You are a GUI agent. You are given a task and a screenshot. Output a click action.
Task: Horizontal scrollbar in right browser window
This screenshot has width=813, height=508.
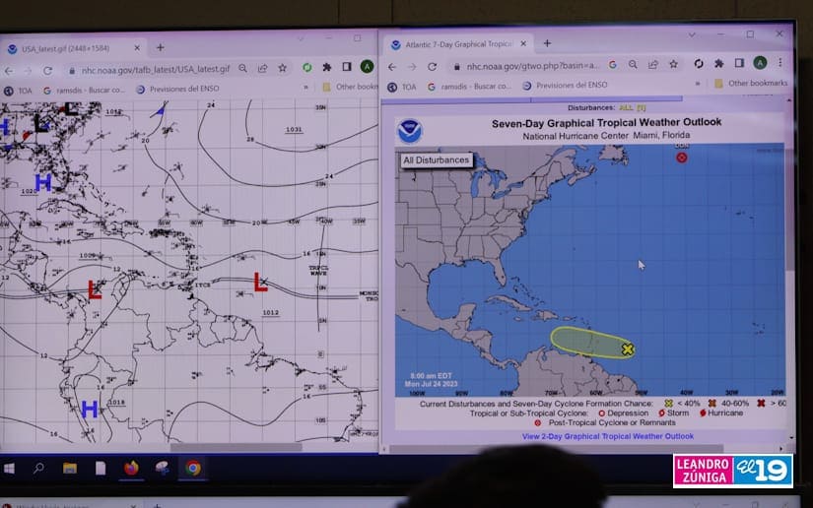558,449
